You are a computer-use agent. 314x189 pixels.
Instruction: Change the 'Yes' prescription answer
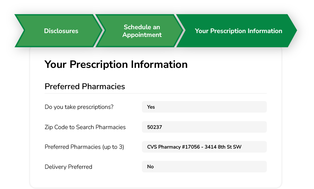[x=151, y=107]
